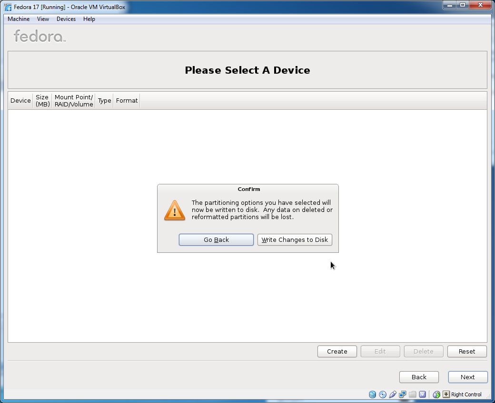This screenshot has width=495, height=403.
Task: Go to the previous step with Back
Action: tap(419, 377)
